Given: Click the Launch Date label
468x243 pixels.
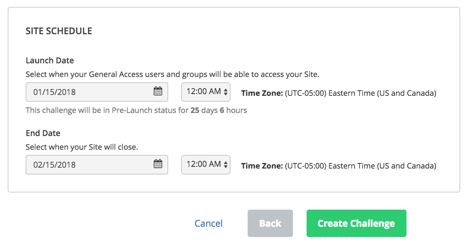Looking at the screenshot, I should tap(50, 60).
